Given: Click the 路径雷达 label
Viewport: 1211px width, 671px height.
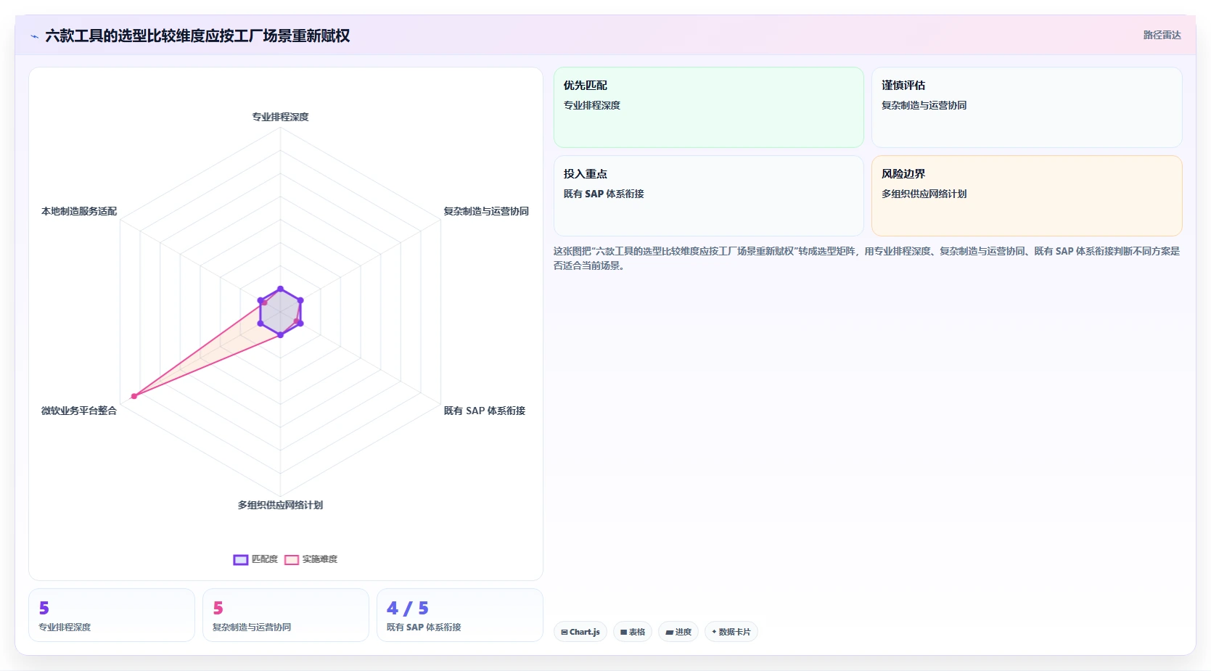Looking at the screenshot, I should pos(1162,35).
